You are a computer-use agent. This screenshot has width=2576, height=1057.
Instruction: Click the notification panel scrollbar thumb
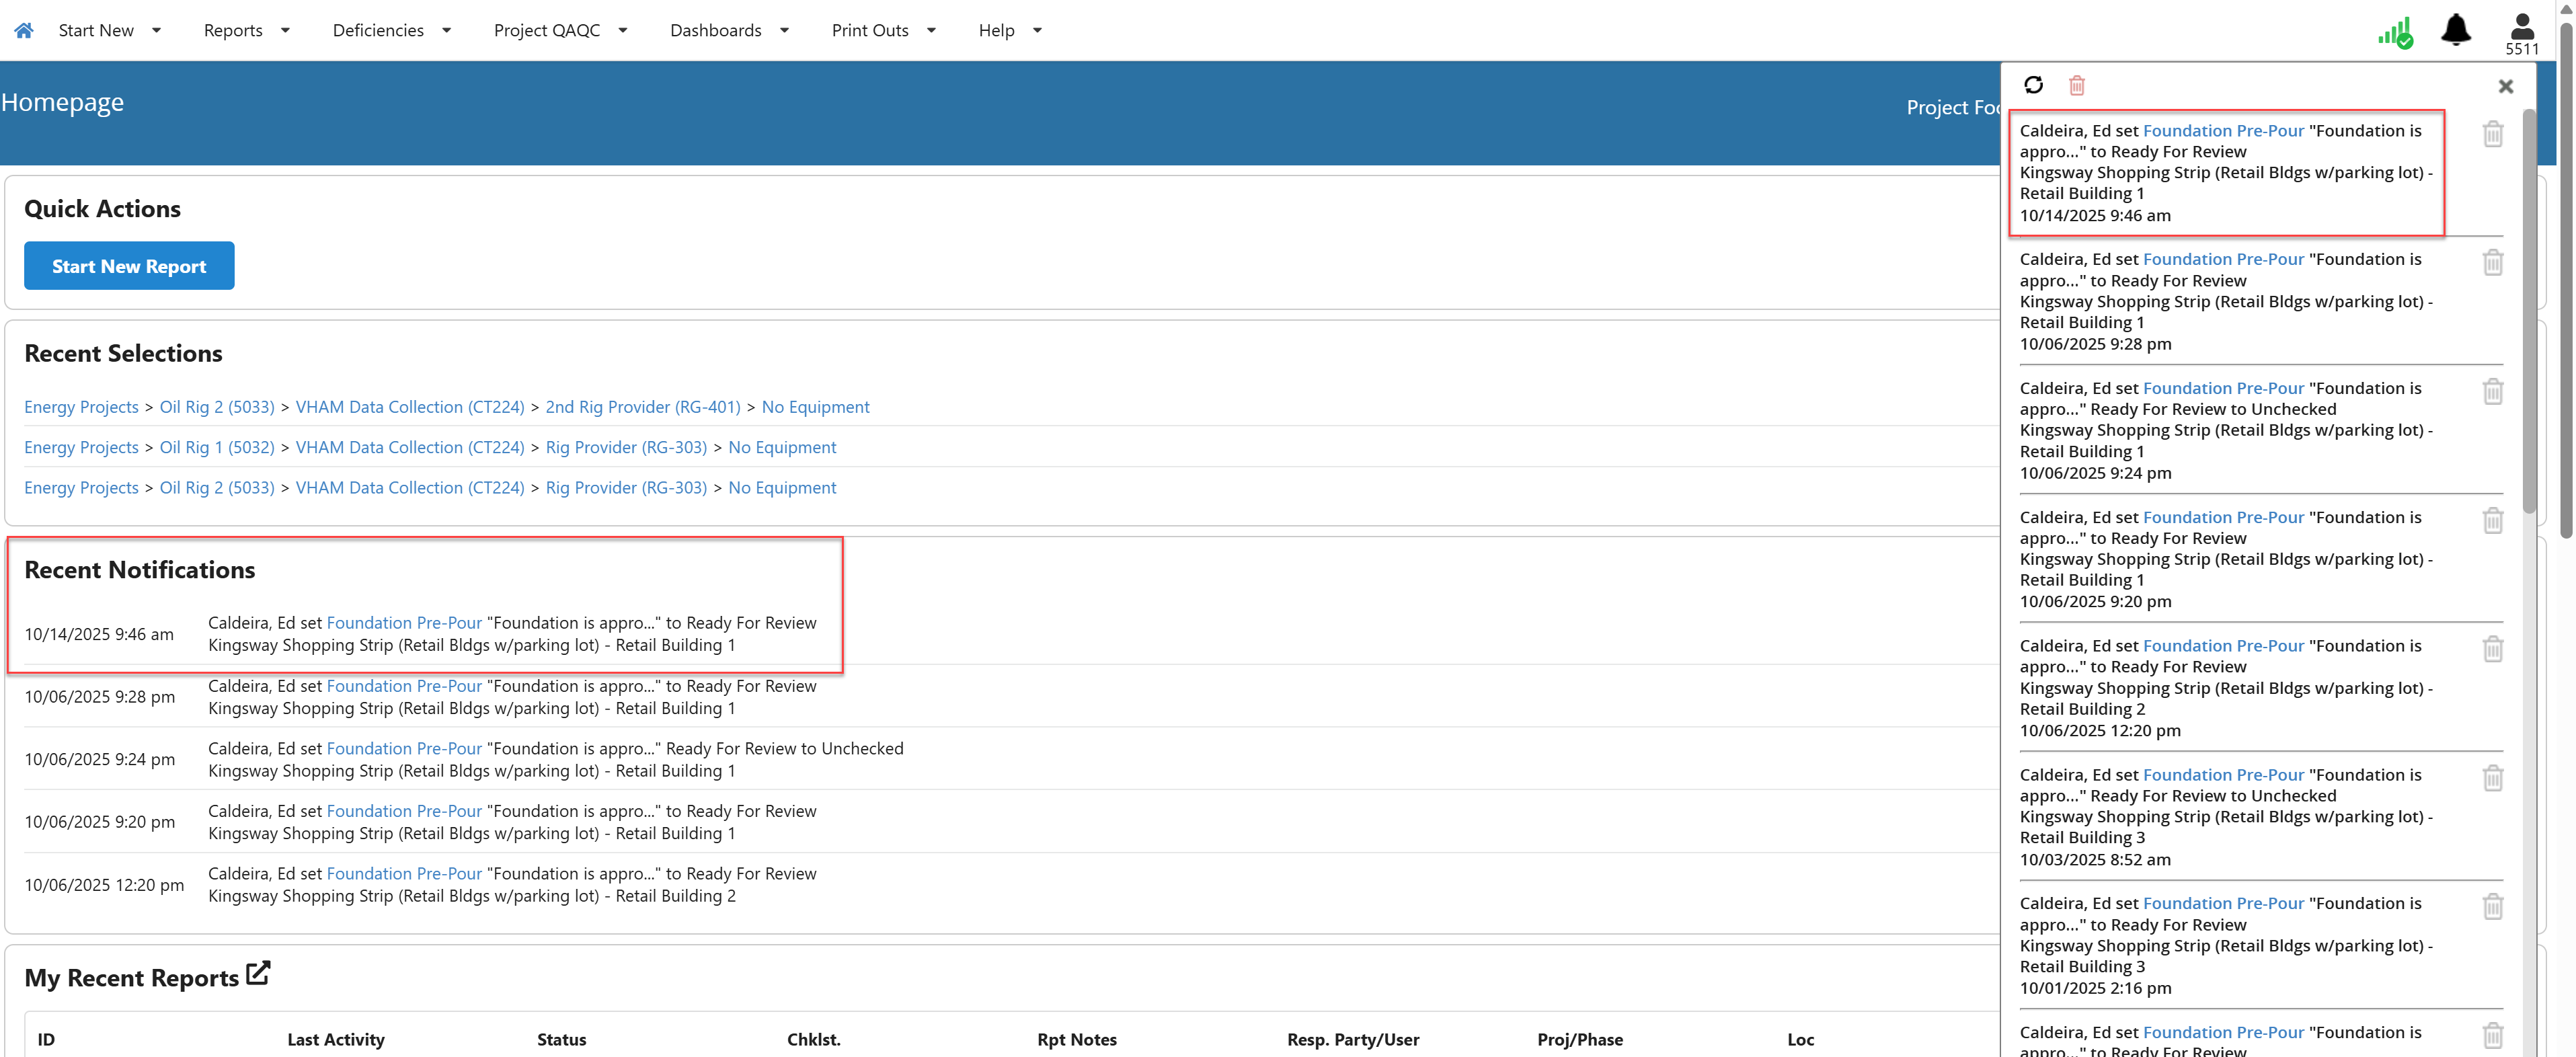click(x=2529, y=310)
